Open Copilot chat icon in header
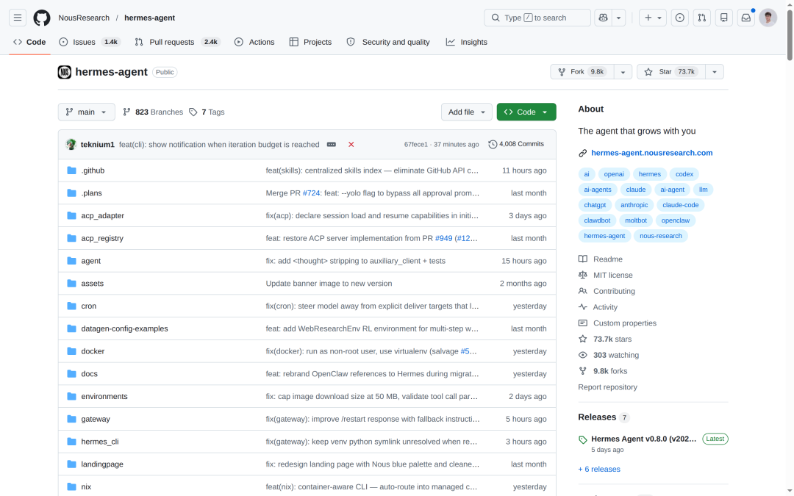The height and width of the screenshot is (496, 794). pos(603,18)
